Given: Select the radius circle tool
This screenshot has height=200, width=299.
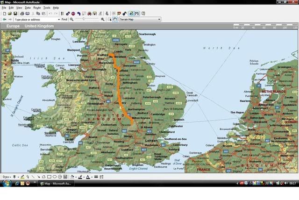Looking at the screenshot, I should click(x=60, y=177).
